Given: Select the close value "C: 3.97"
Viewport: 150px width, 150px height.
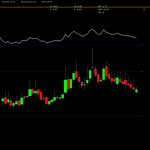Looking at the screenshot, I should click(x=54, y=10).
